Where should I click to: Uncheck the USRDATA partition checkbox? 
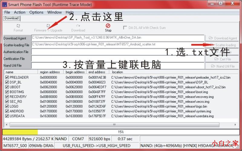click(x=7, y=116)
